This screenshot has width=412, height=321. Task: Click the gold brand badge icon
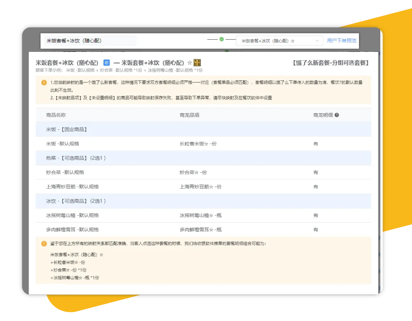pos(197,63)
